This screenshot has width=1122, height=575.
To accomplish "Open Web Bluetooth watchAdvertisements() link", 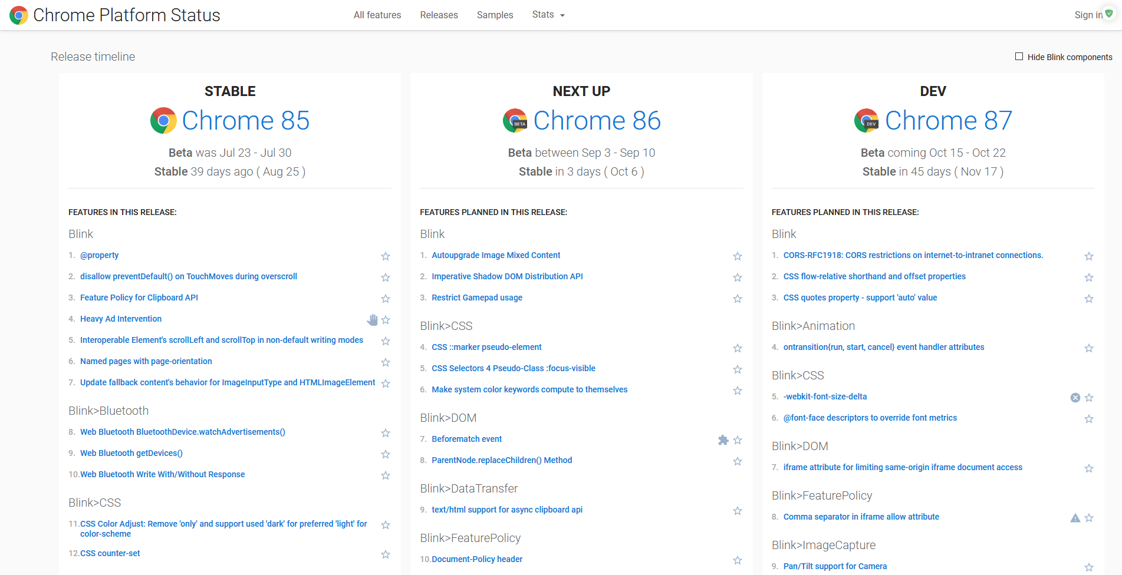I will tap(183, 432).
